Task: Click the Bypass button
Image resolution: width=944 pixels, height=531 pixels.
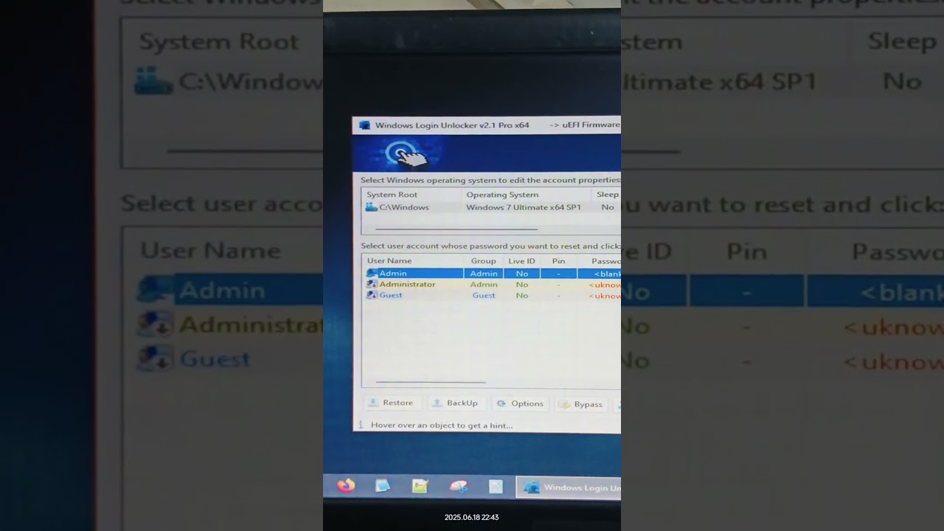Action: coord(581,404)
